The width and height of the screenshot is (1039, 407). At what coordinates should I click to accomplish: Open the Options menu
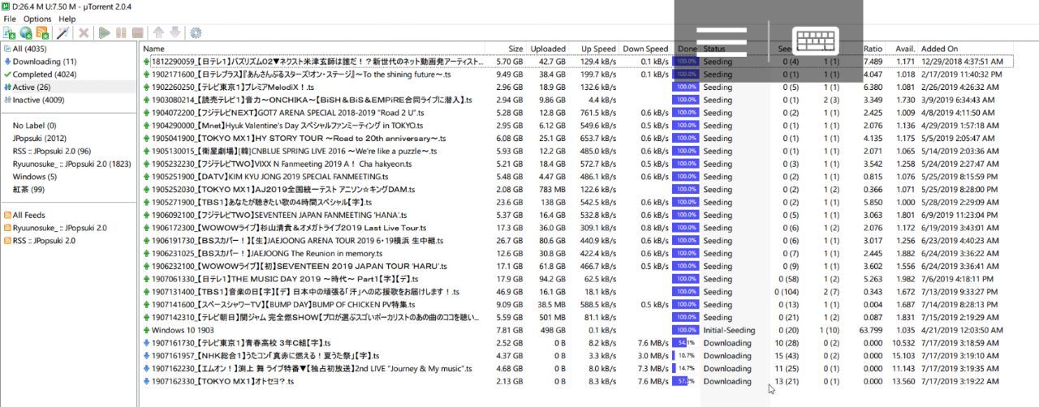[x=37, y=19]
